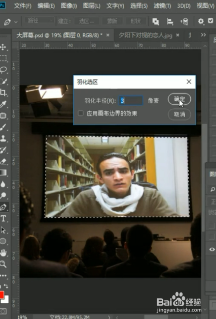The height and width of the screenshot is (319, 216).
Task: Switch to 大屏幕.psd tab
Action: click(59, 36)
